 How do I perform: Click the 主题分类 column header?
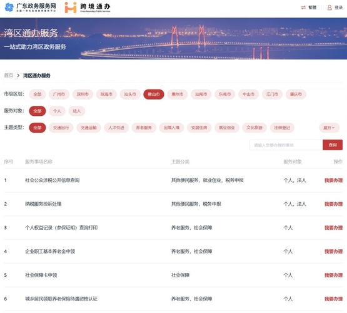click(180, 162)
